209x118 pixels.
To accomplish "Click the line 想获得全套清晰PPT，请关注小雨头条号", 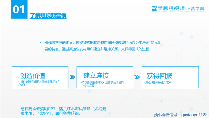I will (x=63, y=109).
